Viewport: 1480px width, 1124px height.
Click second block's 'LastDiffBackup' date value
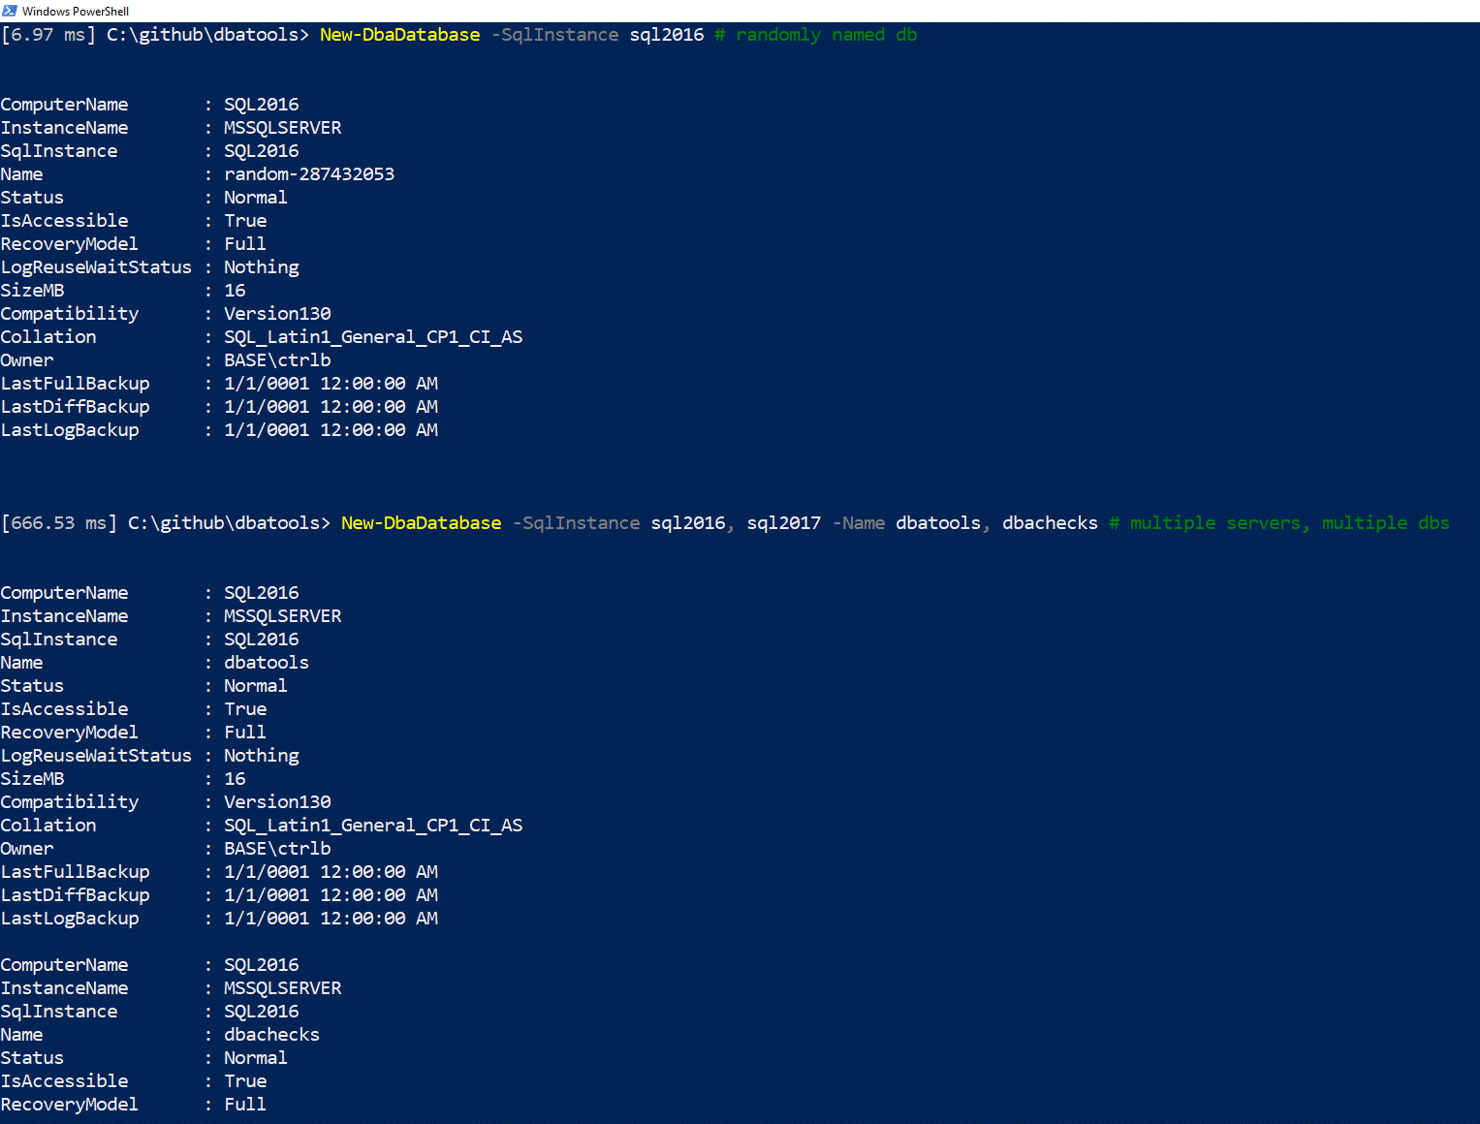(x=331, y=895)
